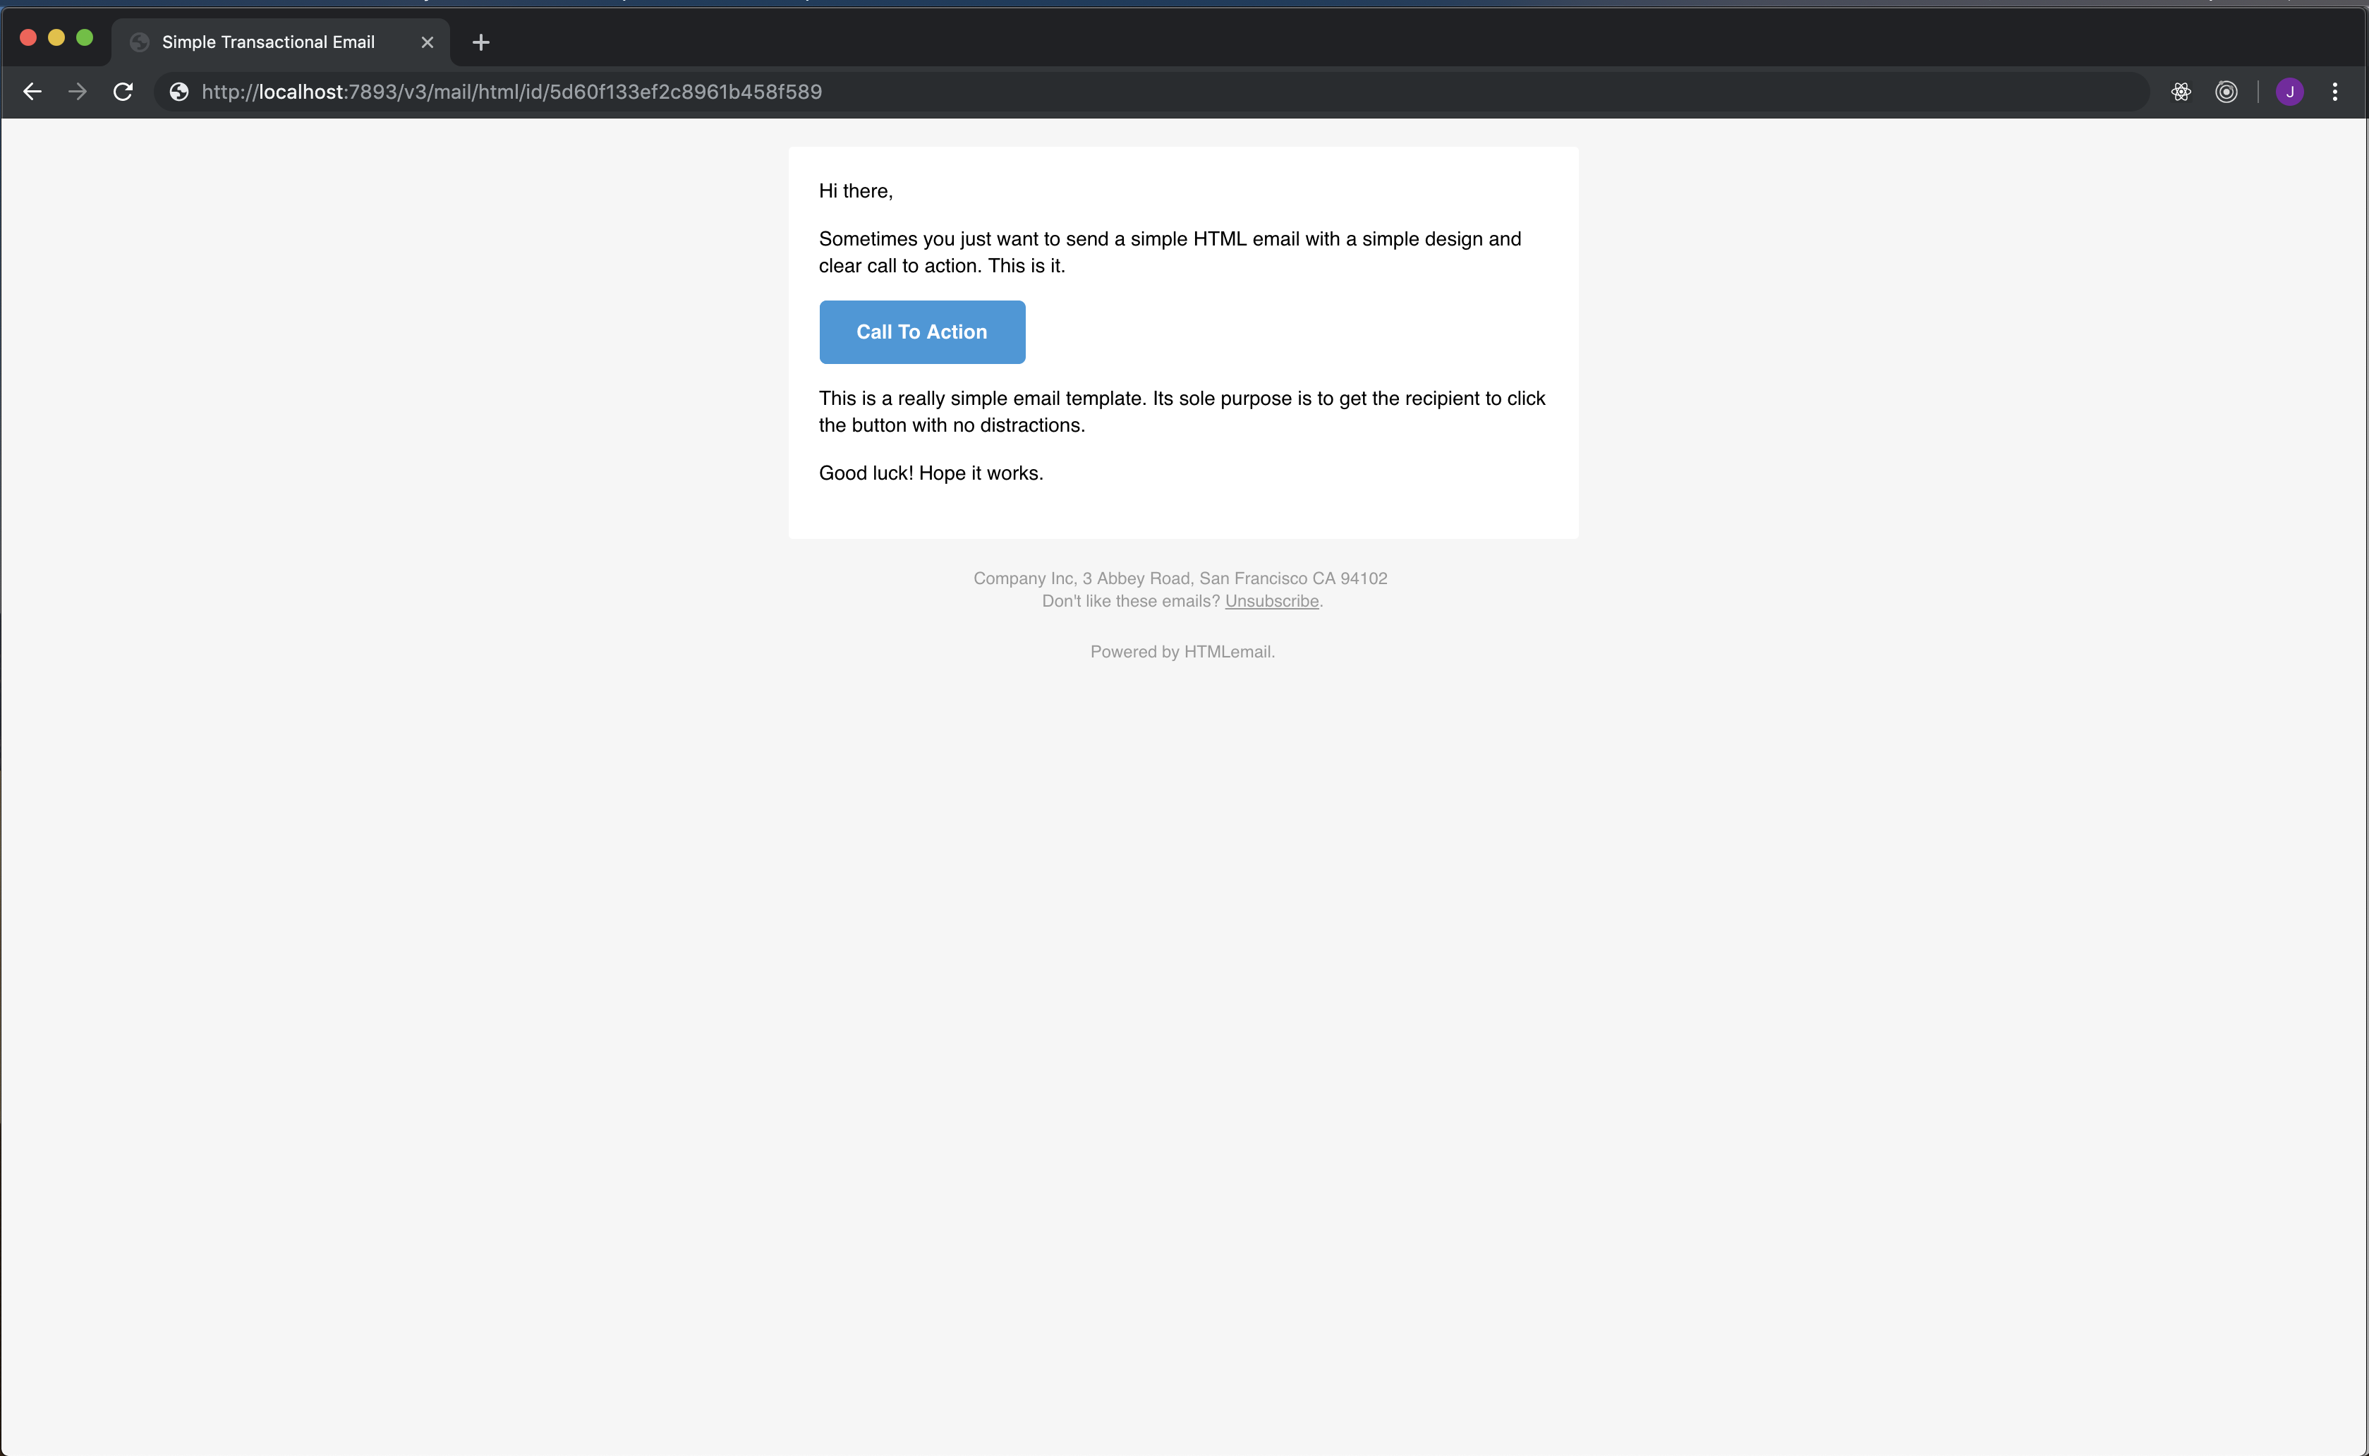
Task: Reload the current page
Action: pos(123,92)
